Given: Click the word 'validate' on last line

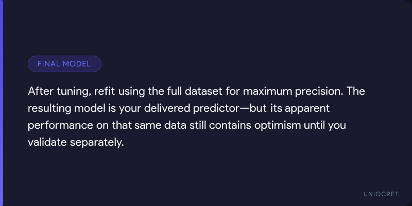Looking at the screenshot, I should click(47, 143).
